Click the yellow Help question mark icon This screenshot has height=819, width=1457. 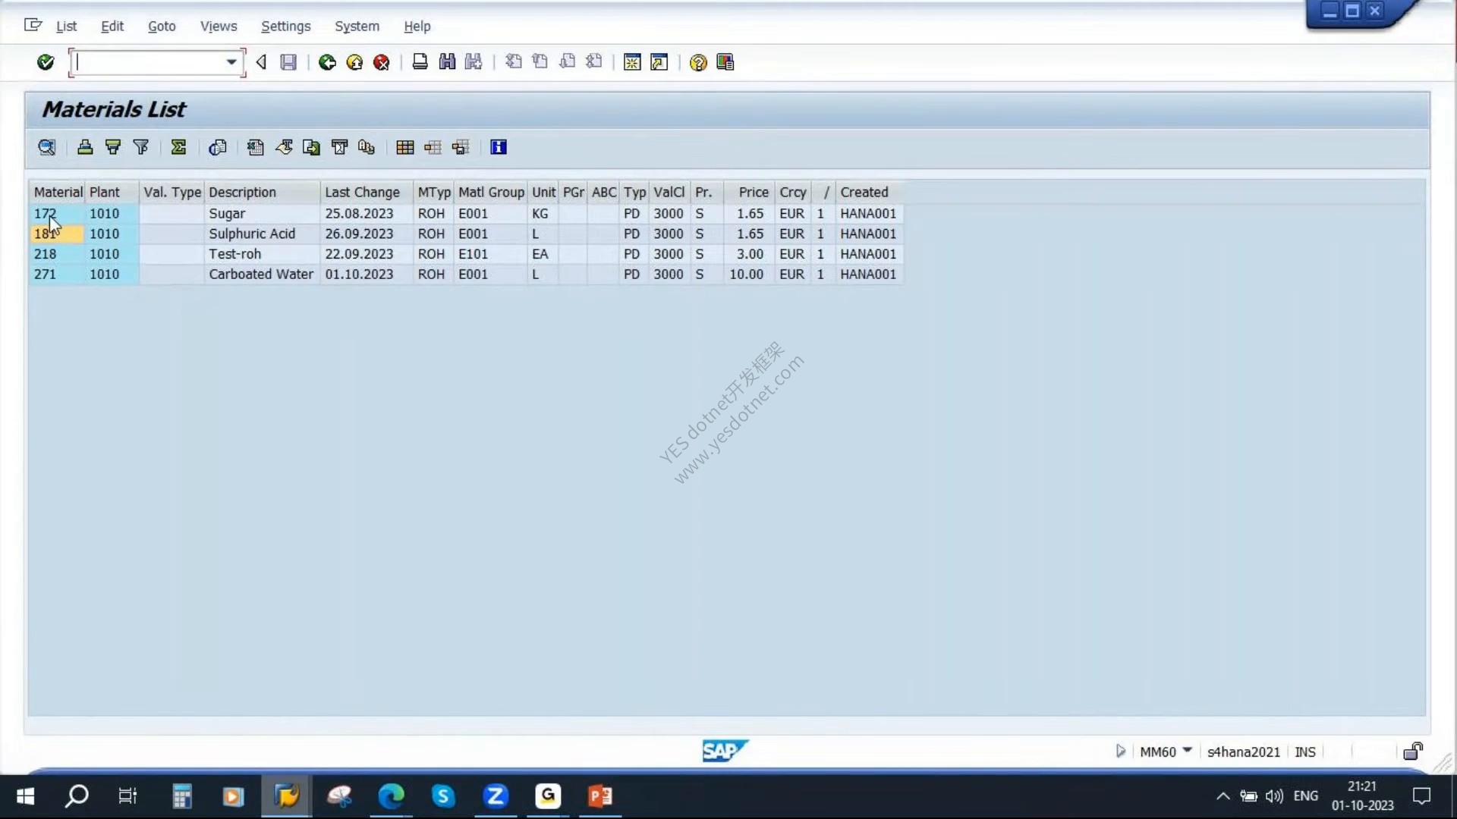tap(698, 62)
